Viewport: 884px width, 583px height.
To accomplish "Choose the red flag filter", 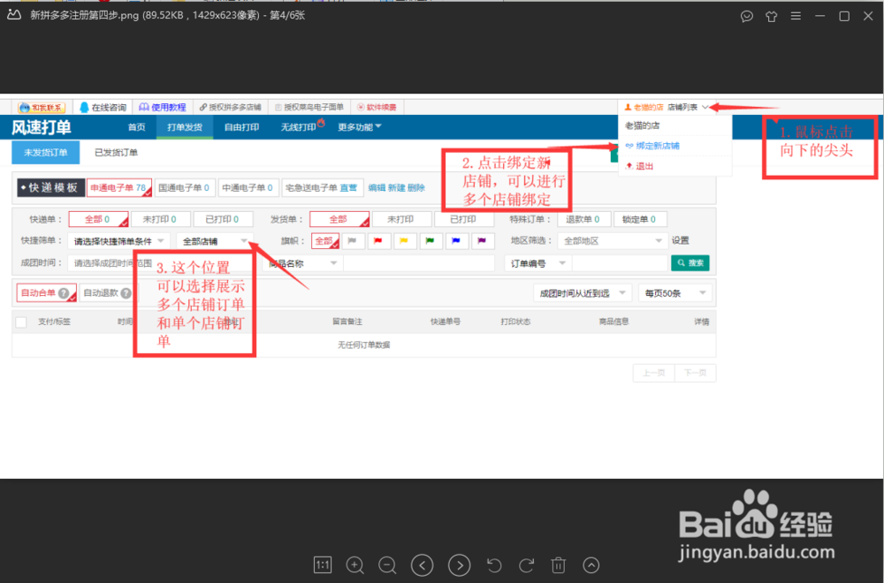I will 378,241.
